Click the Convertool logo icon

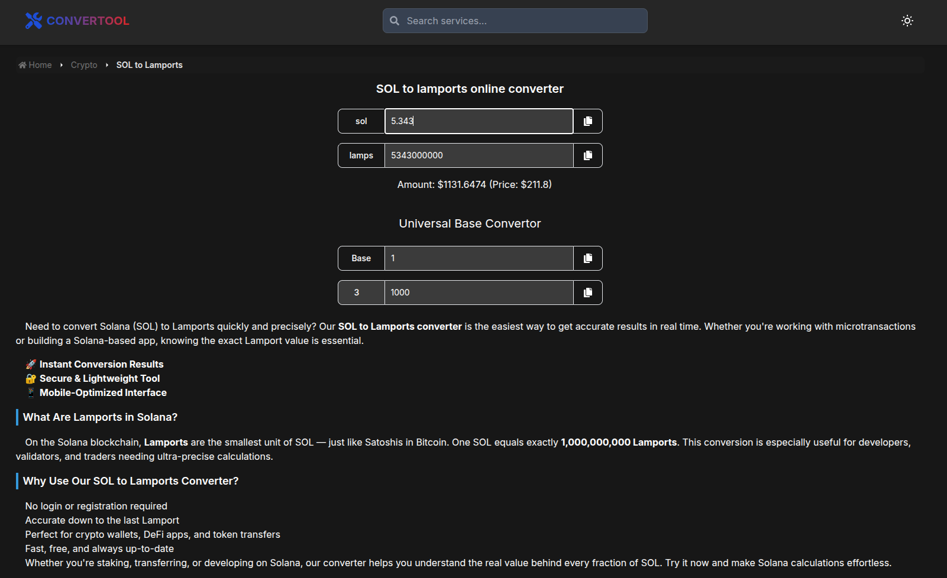pos(33,21)
